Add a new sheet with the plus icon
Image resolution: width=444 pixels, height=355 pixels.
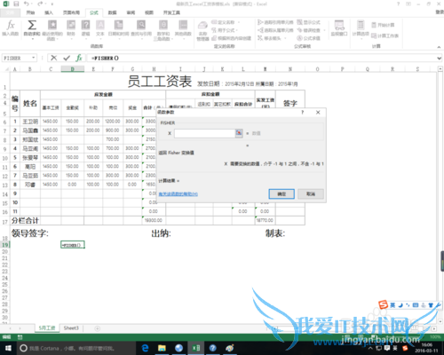coord(97,328)
